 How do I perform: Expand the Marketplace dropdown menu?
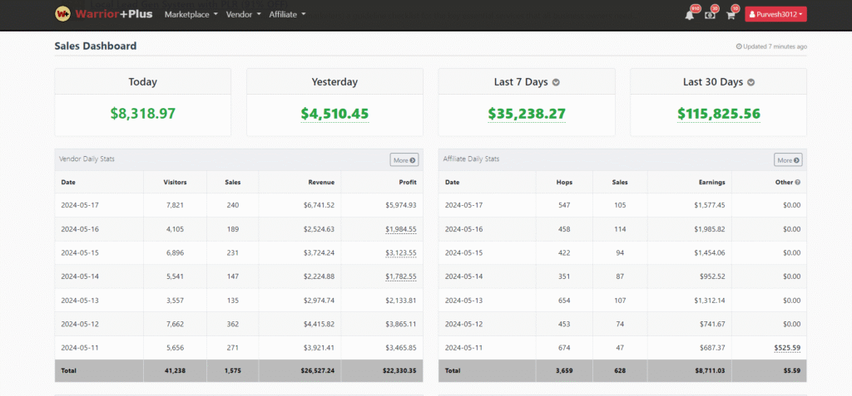tap(191, 14)
